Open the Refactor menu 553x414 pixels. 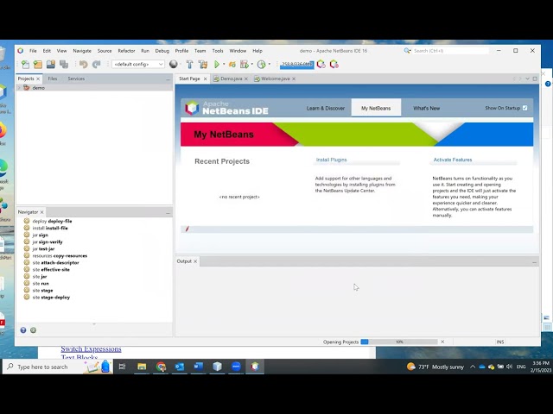(126, 51)
